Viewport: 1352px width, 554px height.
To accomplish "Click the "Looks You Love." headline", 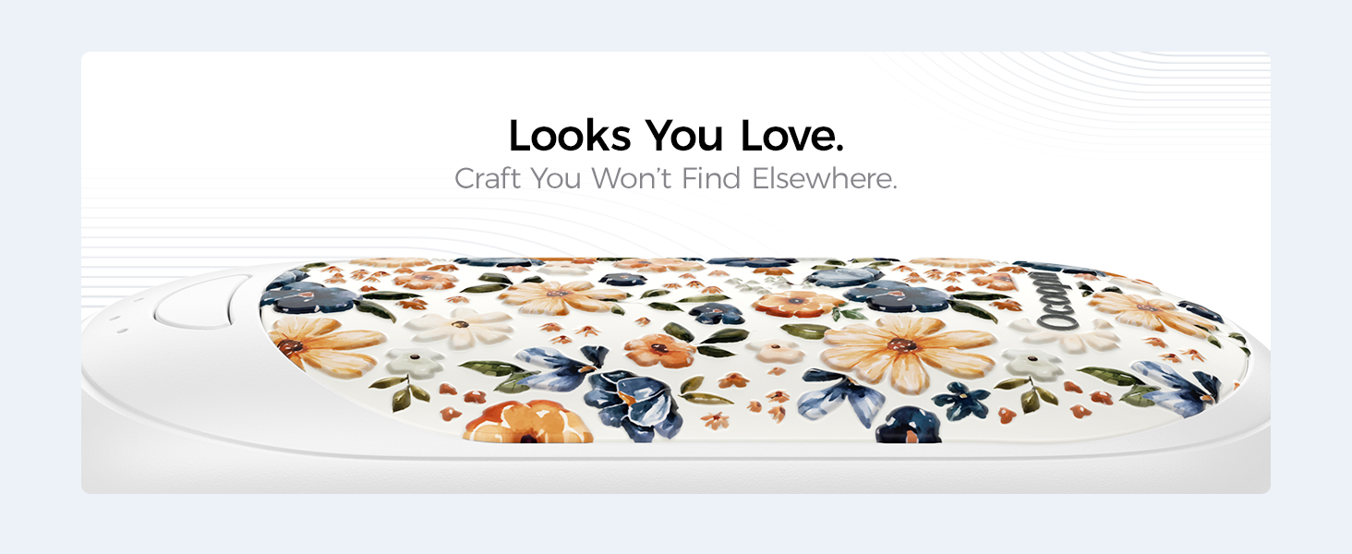I will point(676,135).
